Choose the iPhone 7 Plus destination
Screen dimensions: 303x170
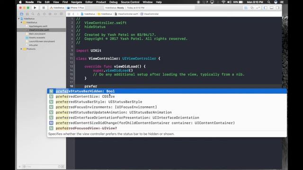[76, 8]
